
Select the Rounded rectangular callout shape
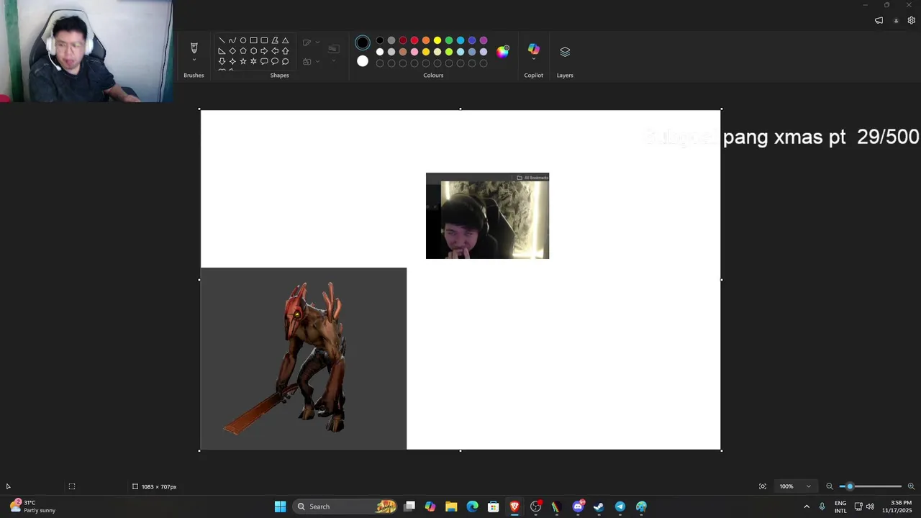[264, 61]
